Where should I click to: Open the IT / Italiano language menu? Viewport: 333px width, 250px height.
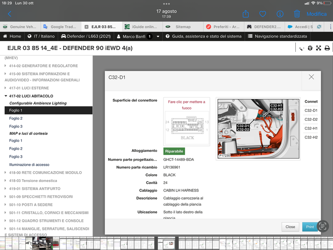41,36
